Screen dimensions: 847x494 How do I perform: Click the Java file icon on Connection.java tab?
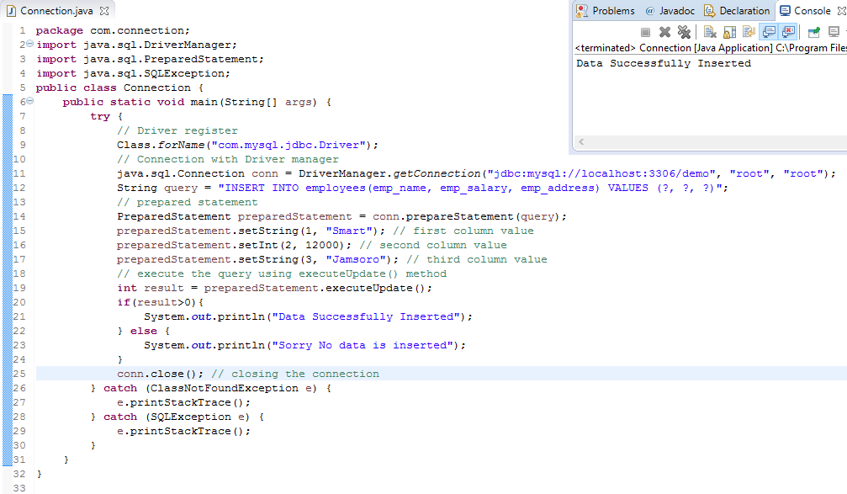tap(10, 8)
